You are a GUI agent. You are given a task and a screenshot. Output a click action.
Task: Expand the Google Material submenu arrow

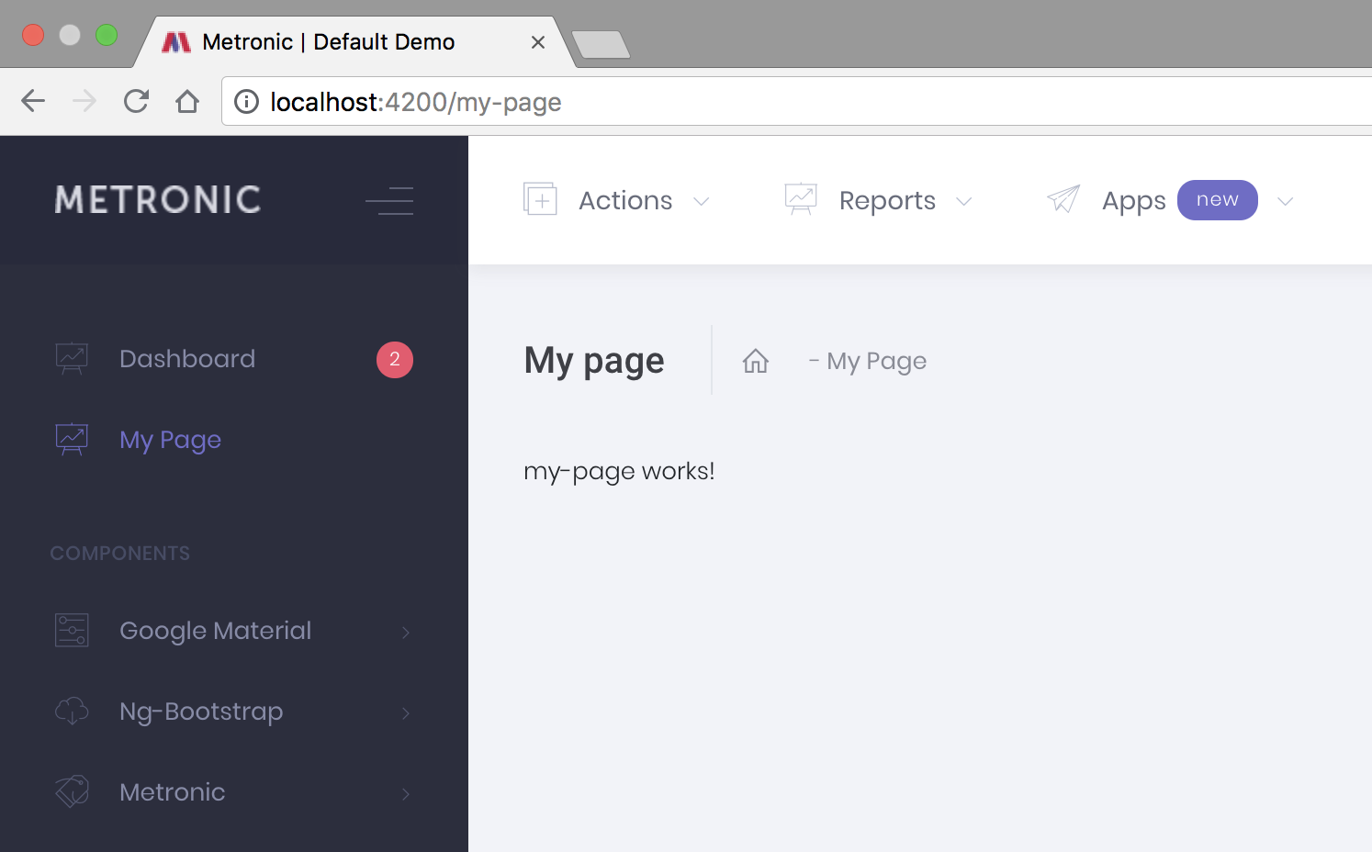pyautogui.click(x=406, y=632)
